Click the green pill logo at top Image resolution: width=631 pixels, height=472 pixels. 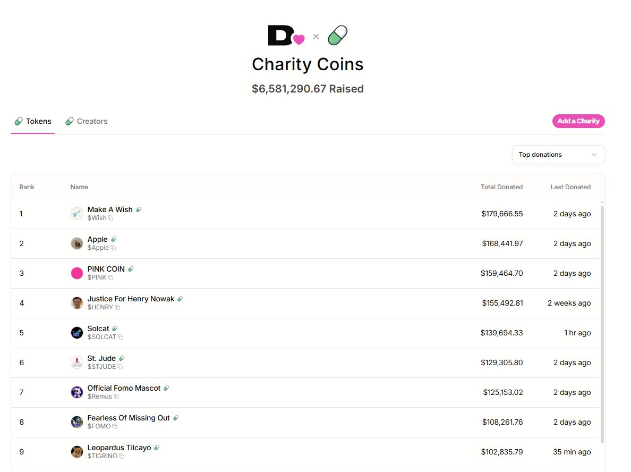pos(338,36)
